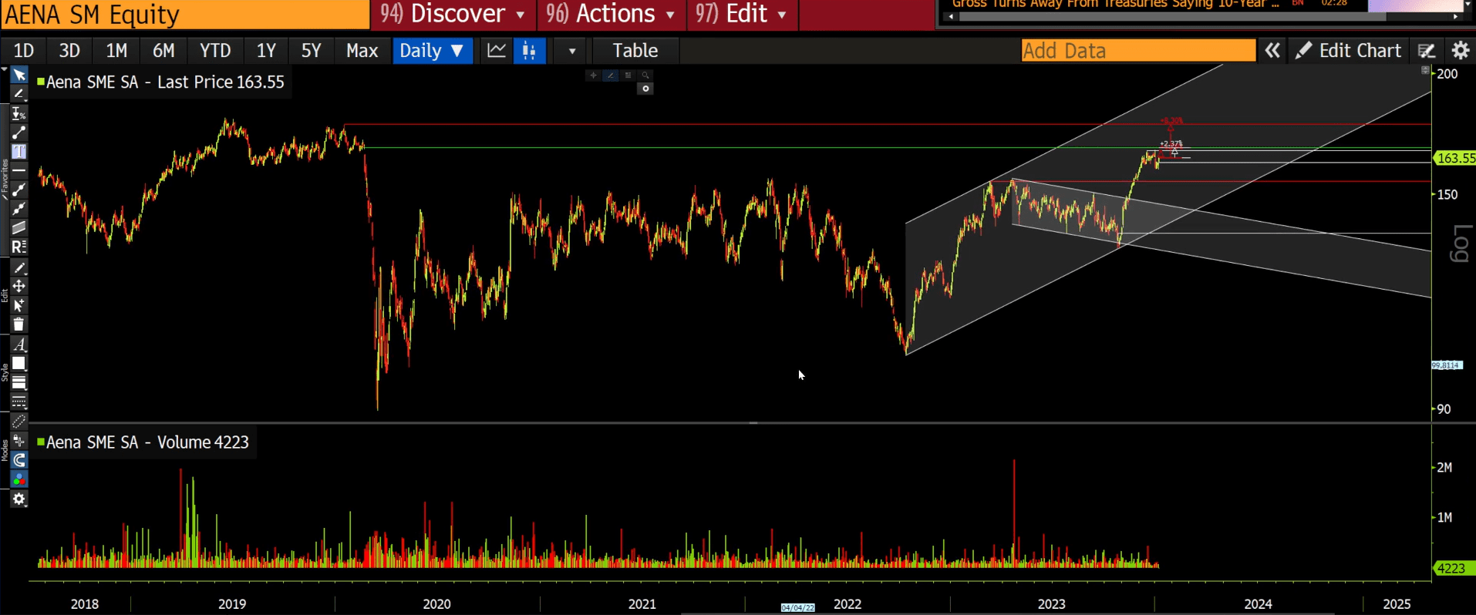Click the 04/04/22 date marker on timeline
Image resolution: width=1476 pixels, height=615 pixels.
[798, 607]
